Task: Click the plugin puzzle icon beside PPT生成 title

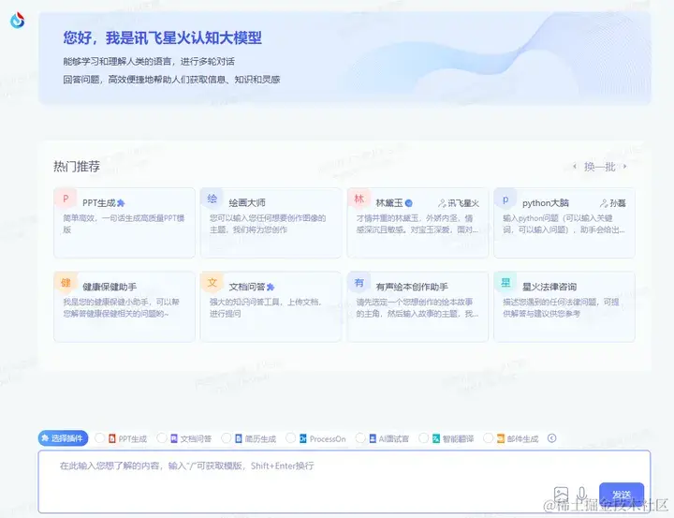Action: click(121, 203)
